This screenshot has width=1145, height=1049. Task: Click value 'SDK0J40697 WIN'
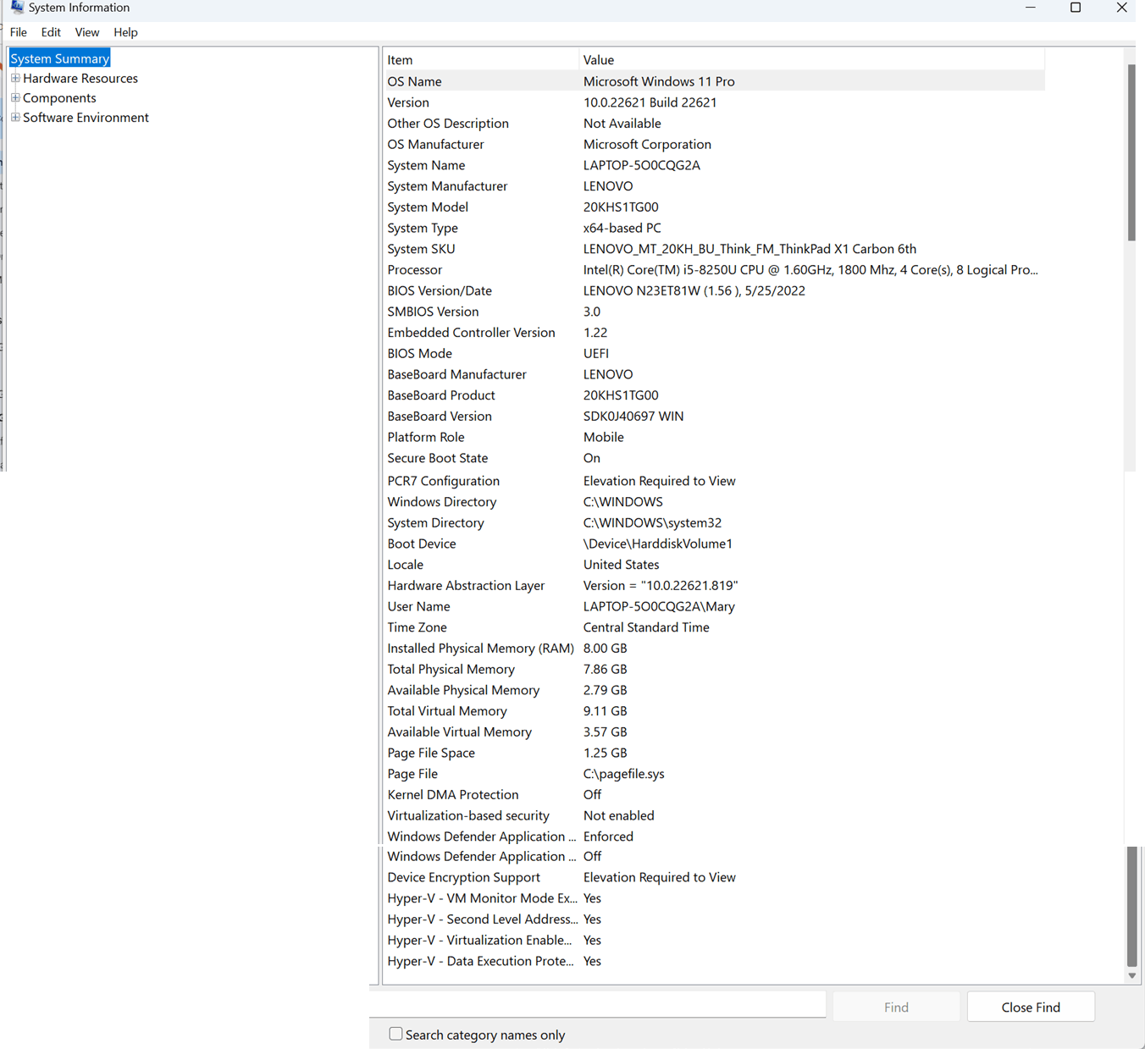point(633,417)
